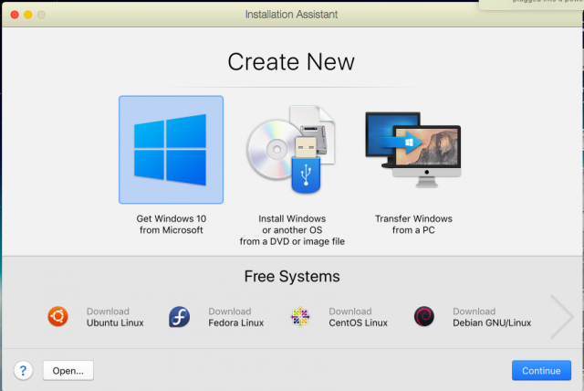Click 'Download Fedora Linux' label
Image resolution: width=584 pixels, height=391 pixels.
coord(236,317)
